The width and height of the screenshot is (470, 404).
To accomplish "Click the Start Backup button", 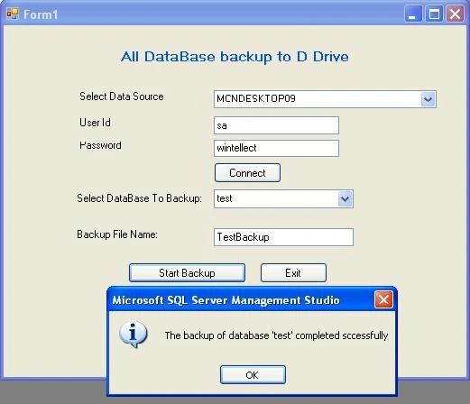I will click(187, 273).
